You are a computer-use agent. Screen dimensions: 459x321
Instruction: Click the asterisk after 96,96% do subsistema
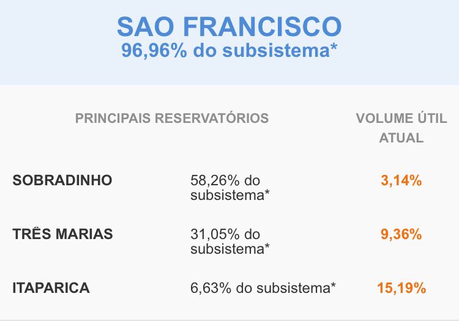pyautogui.click(x=334, y=46)
